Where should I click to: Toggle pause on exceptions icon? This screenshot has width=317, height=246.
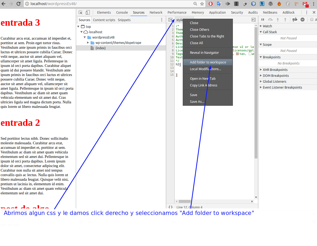click(x=303, y=20)
